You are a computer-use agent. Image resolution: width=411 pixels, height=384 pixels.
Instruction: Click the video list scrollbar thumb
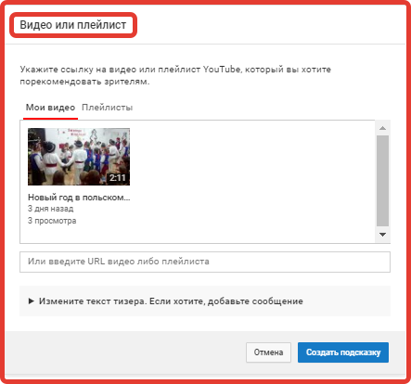(382, 181)
